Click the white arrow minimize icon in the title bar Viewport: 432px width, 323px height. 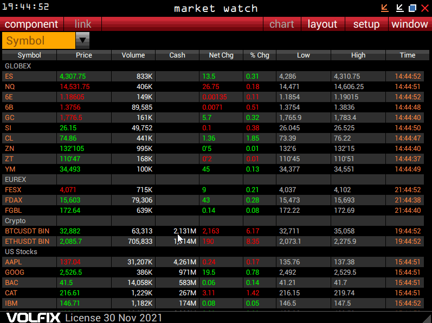(400, 8)
